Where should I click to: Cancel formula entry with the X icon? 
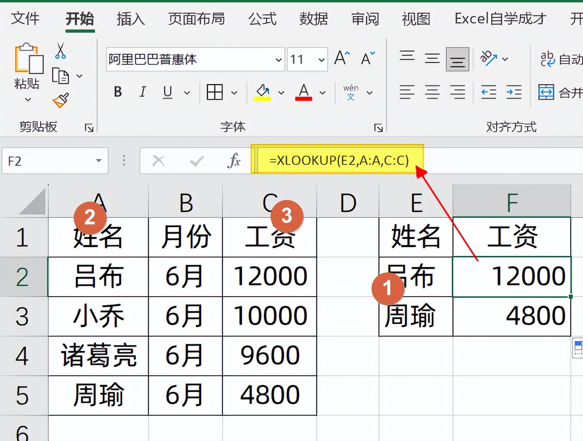(159, 161)
